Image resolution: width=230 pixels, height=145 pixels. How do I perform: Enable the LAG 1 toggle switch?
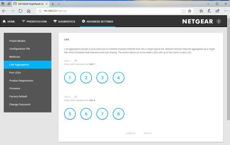click(x=74, y=61)
